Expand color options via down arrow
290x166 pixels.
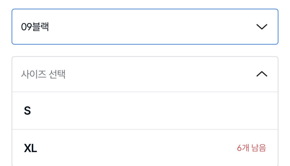(x=262, y=27)
